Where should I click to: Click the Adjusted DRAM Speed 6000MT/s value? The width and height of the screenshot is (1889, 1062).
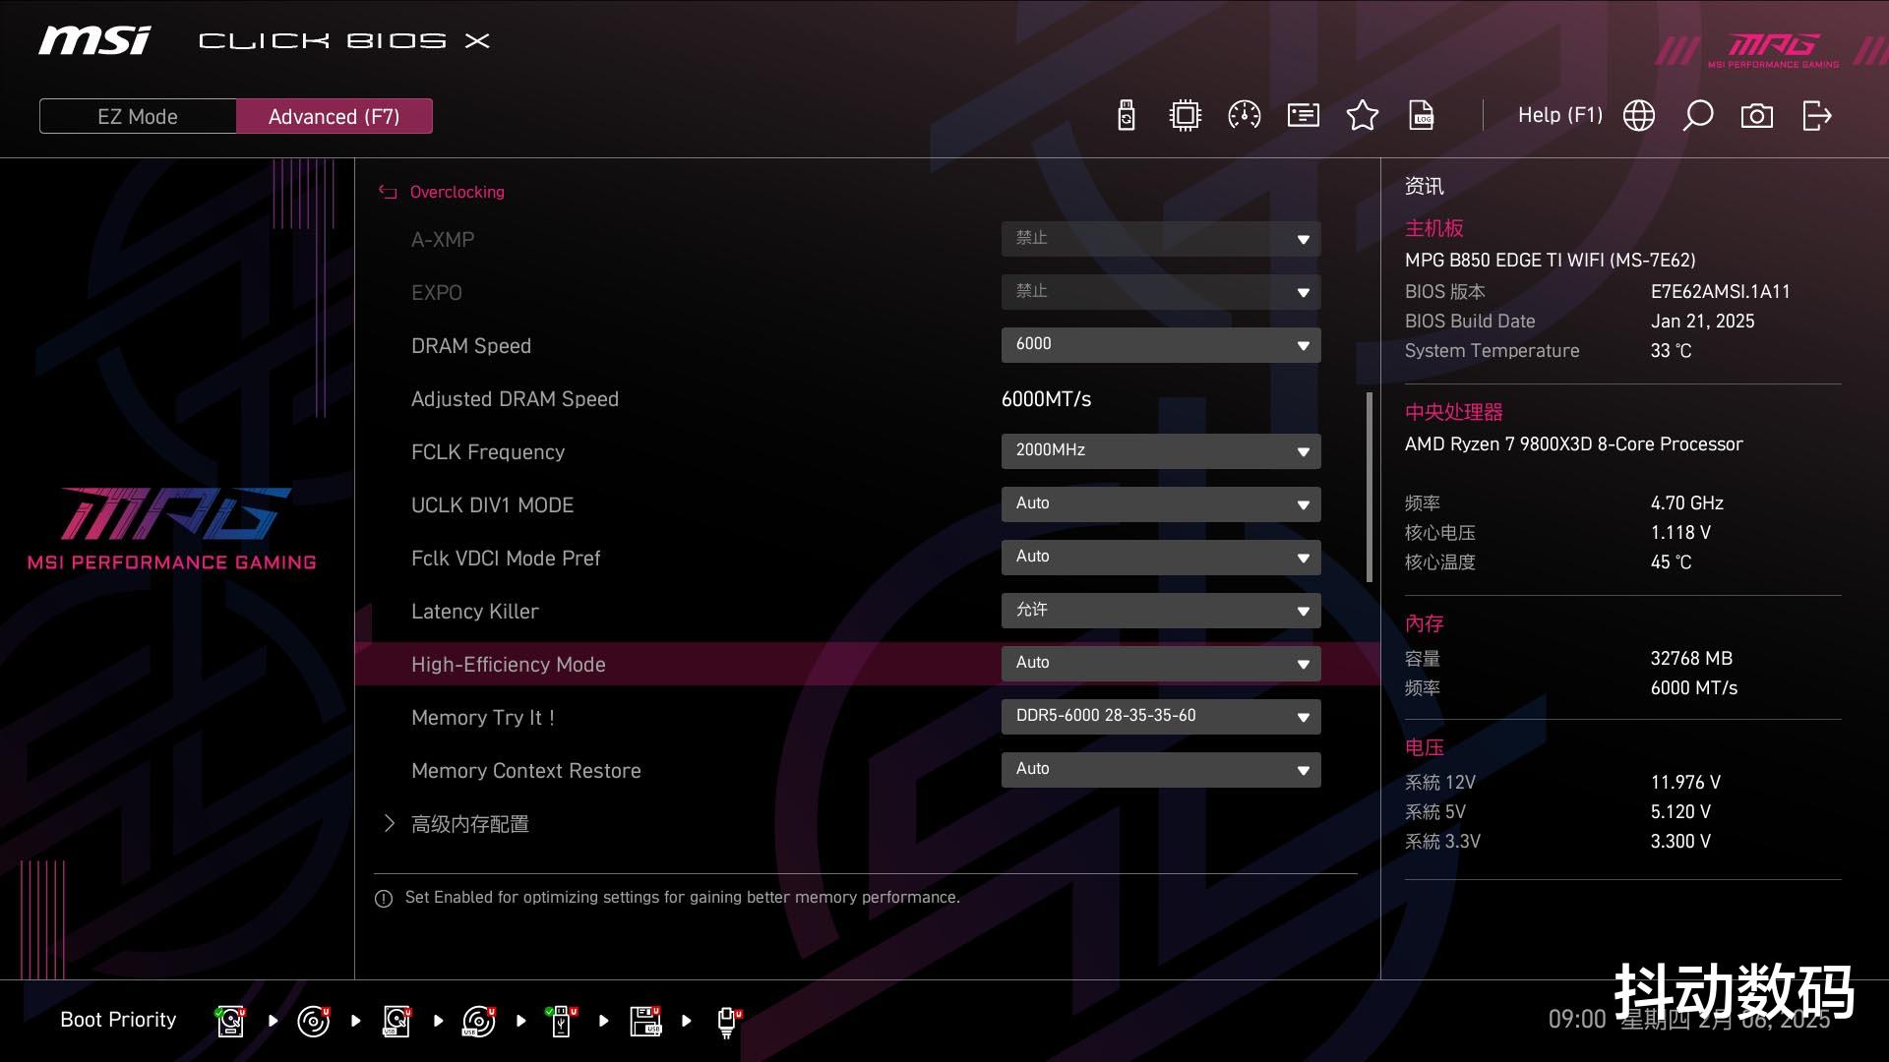point(1046,399)
